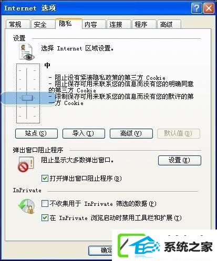The image size is (217, 261).
Task: Close the Internet 选项 dialog
Action: click(x=209, y=8)
